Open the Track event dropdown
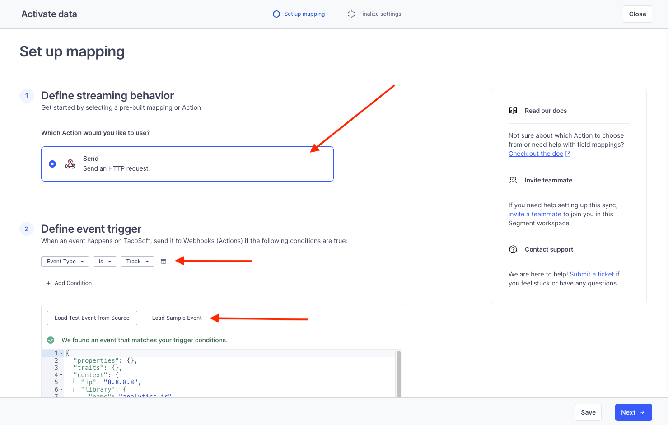 tap(137, 261)
